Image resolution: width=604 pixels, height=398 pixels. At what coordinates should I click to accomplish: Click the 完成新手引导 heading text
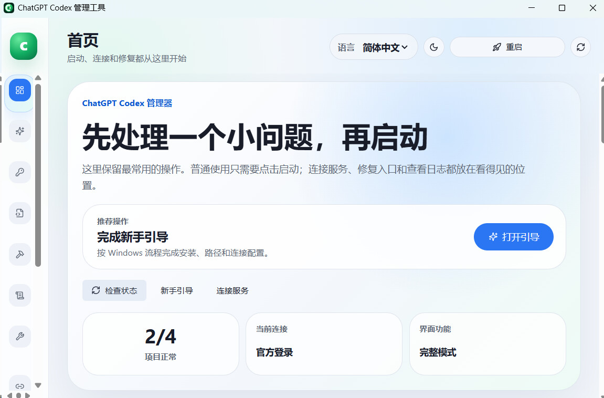click(133, 237)
